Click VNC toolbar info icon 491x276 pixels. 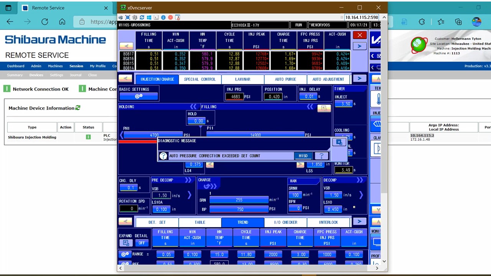pos(163,18)
